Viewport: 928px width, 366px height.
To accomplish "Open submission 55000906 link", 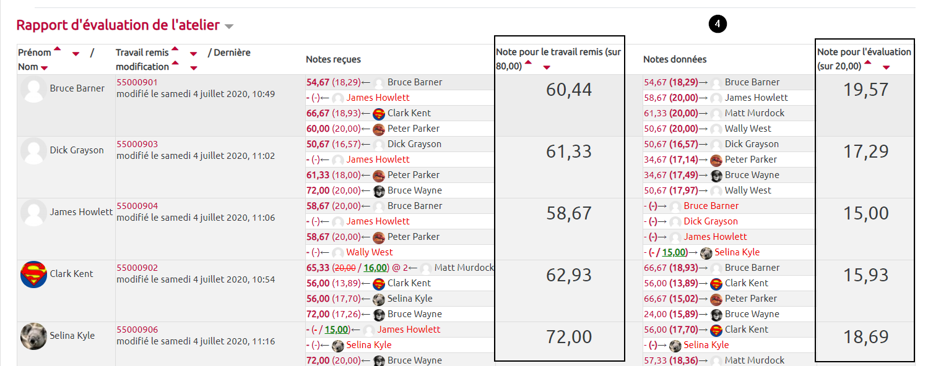I will click(137, 330).
